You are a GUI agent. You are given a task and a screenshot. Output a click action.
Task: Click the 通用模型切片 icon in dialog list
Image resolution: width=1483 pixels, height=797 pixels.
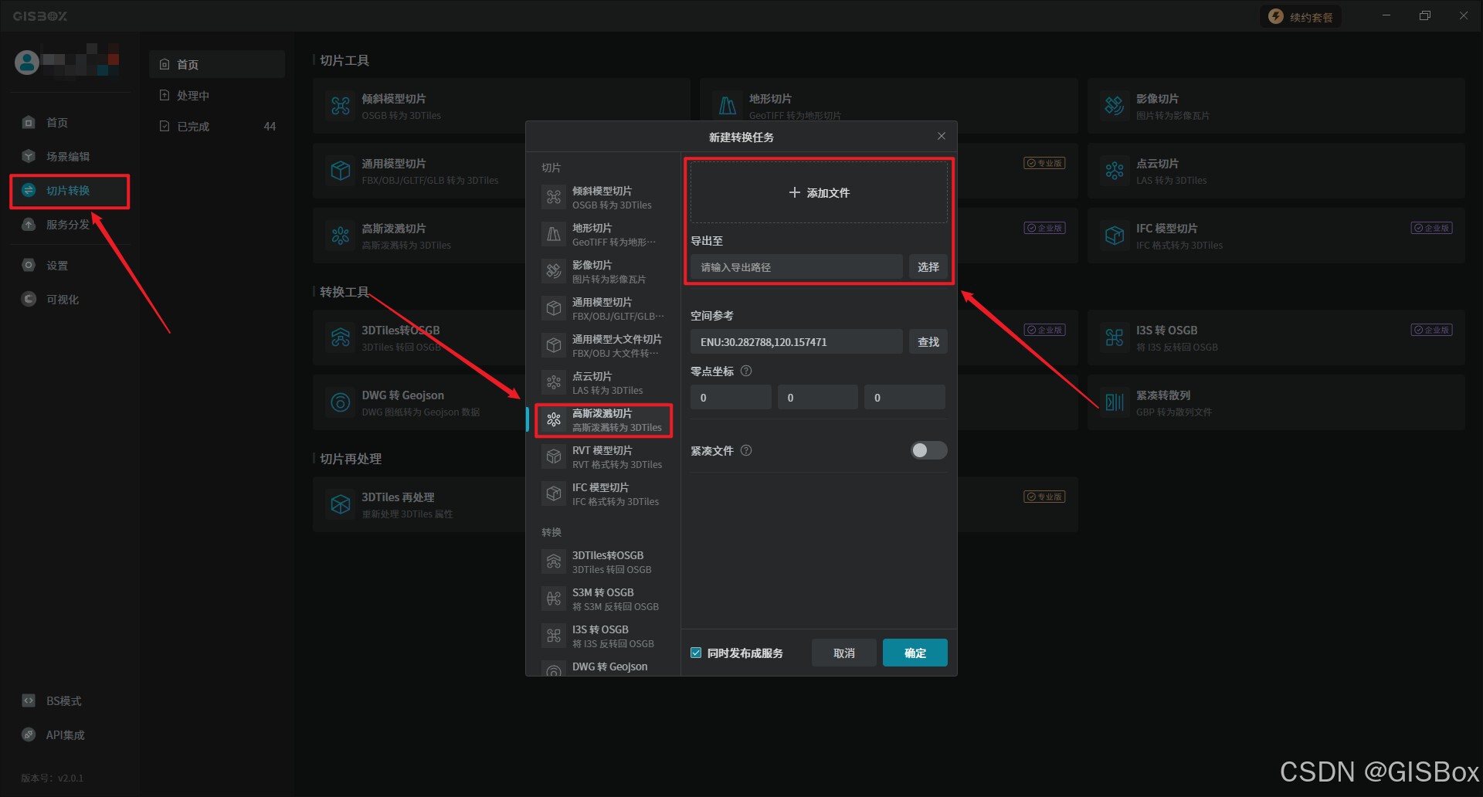[x=554, y=308]
